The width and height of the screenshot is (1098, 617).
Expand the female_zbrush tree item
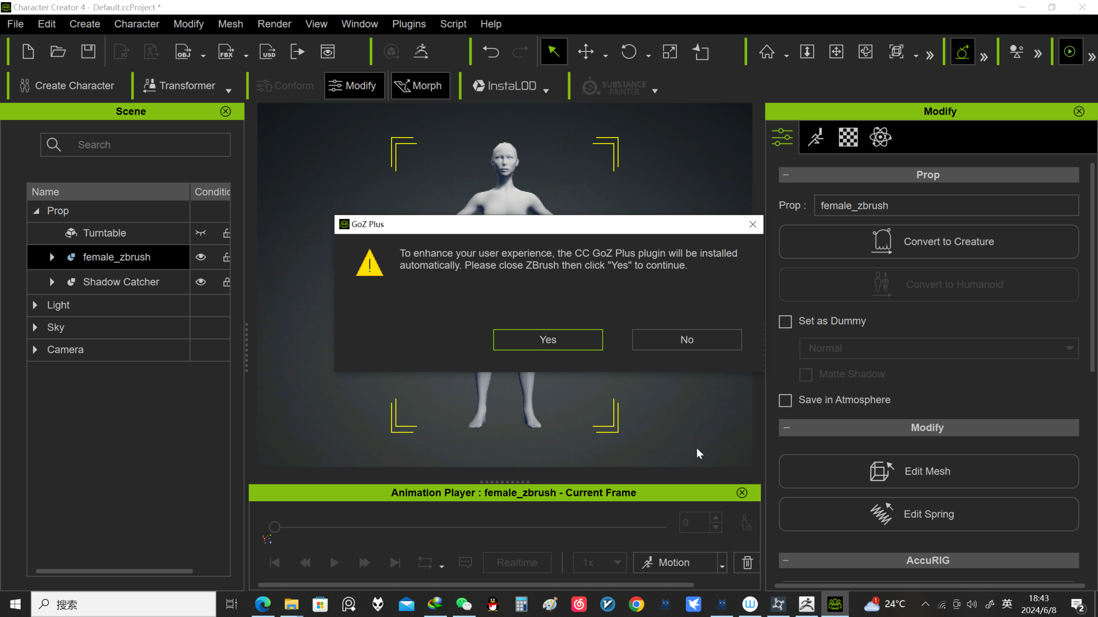pyautogui.click(x=52, y=257)
